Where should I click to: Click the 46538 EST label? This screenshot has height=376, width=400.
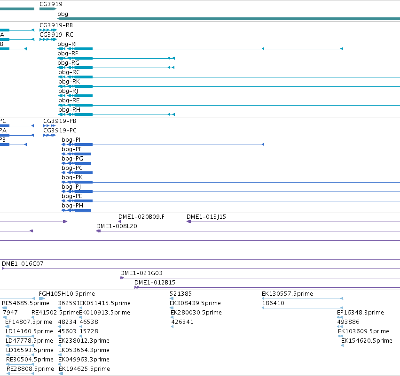89,322
